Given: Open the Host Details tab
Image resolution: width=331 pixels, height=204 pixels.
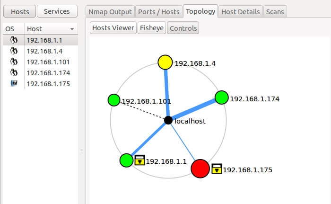Looking at the screenshot, I should click(240, 11).
